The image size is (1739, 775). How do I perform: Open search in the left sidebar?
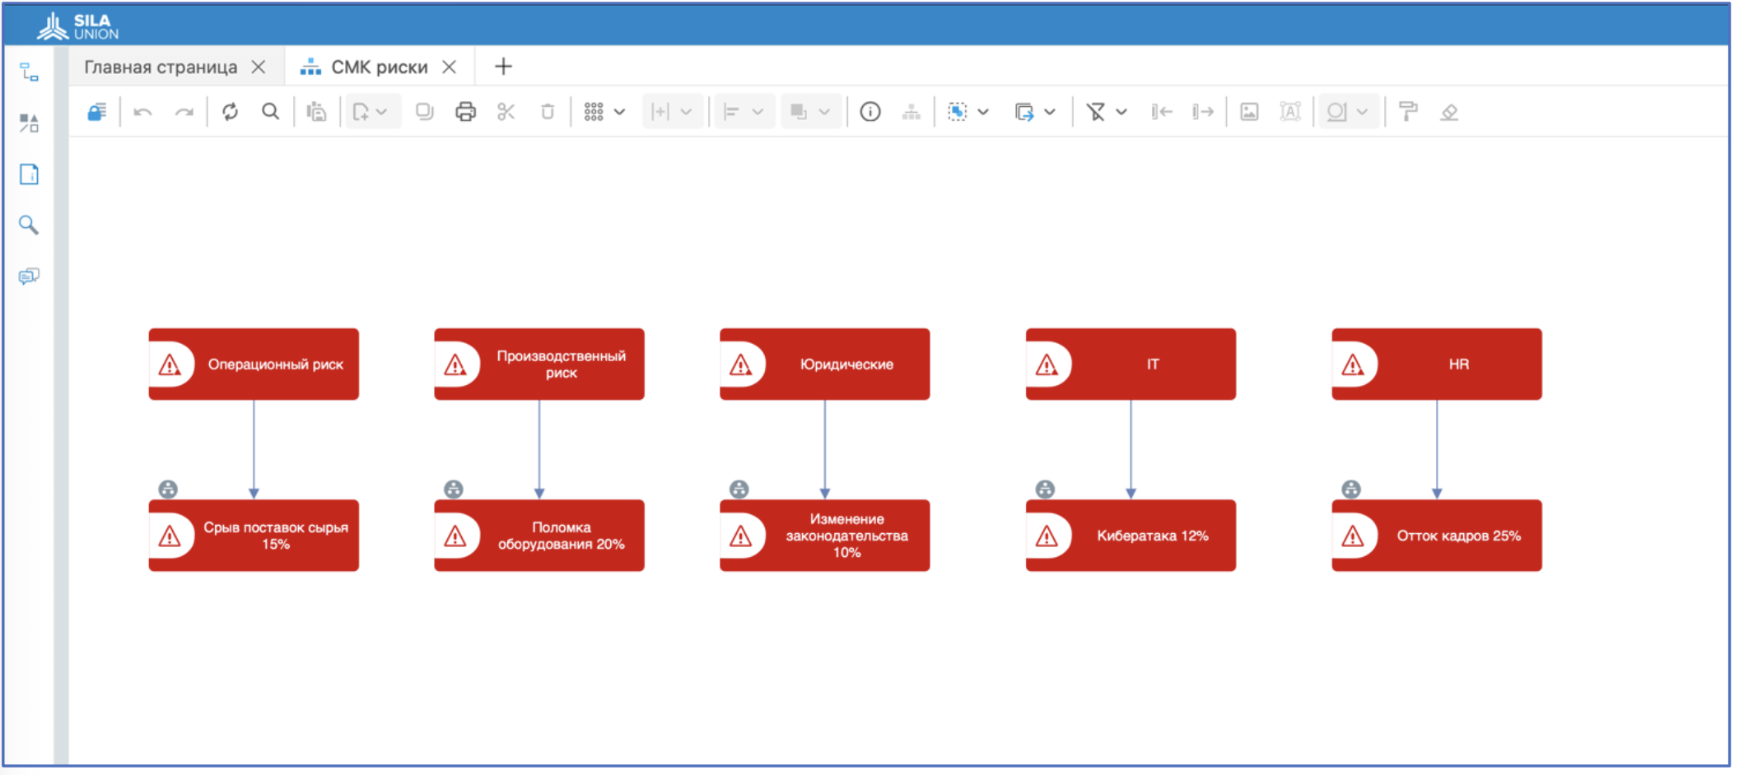pyautogui.click(x=29, y=225)
